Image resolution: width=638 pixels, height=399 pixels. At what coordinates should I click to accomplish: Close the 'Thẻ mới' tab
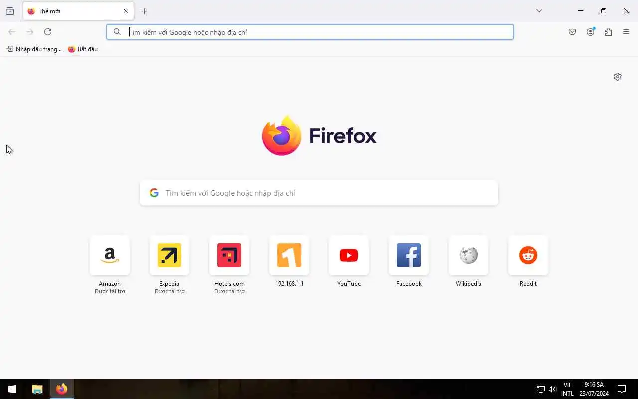pos(126,11)
